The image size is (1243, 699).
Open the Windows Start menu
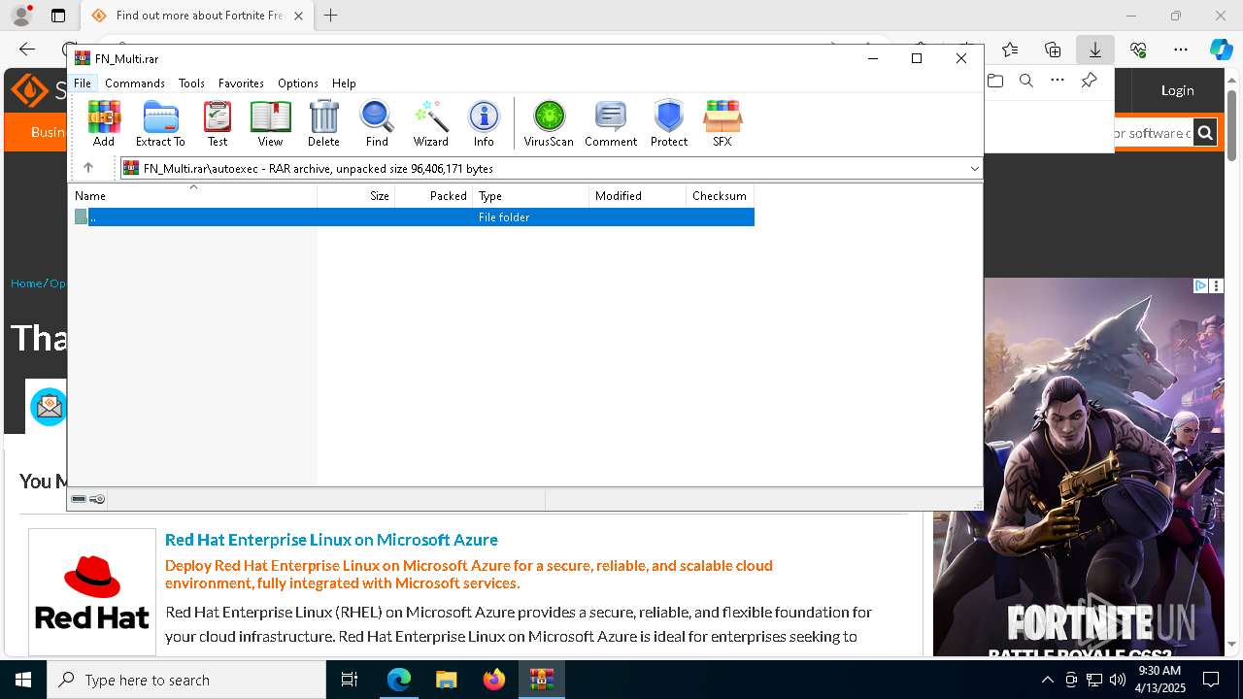pyautogui.click(x=23, y=680)
